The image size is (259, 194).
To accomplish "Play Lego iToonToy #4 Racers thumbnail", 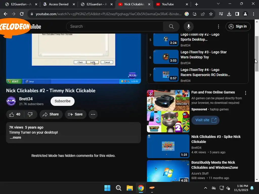I will point(166,75).
